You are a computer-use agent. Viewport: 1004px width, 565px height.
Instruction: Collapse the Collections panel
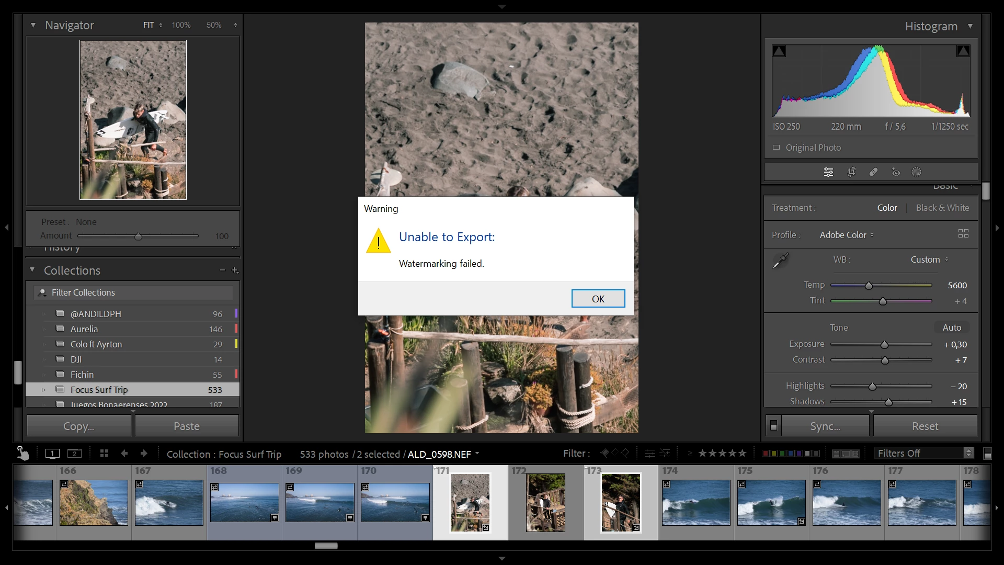coord(32,270)
